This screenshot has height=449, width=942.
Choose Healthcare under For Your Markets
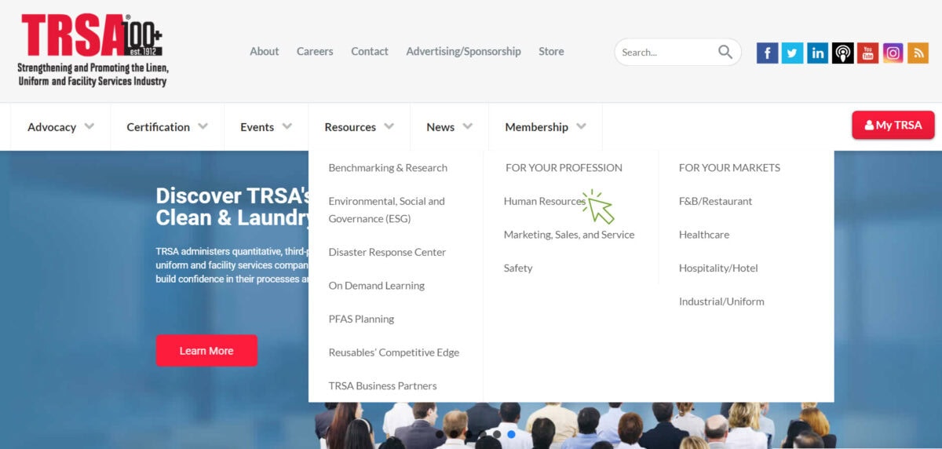coord(704,235)
